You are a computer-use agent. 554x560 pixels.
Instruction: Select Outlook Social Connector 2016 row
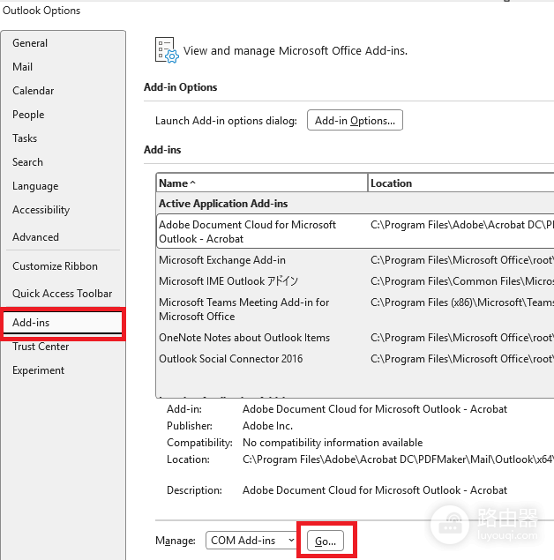pos(355,359)
